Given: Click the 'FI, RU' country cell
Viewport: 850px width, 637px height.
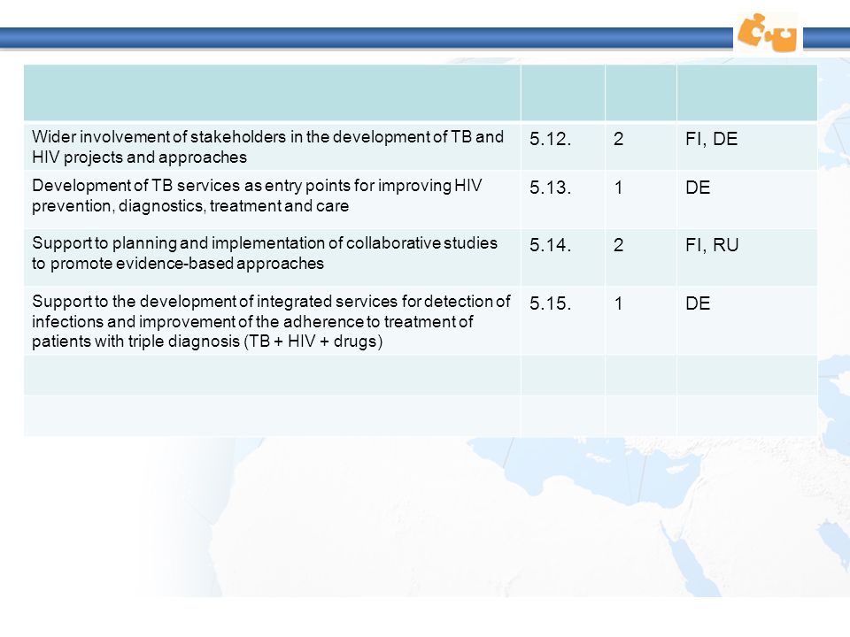Looking at the screenshot, I should 747,257.
